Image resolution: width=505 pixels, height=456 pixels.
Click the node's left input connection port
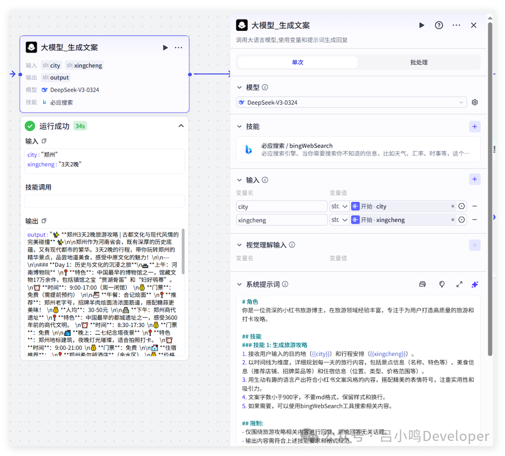coord(20,74)
